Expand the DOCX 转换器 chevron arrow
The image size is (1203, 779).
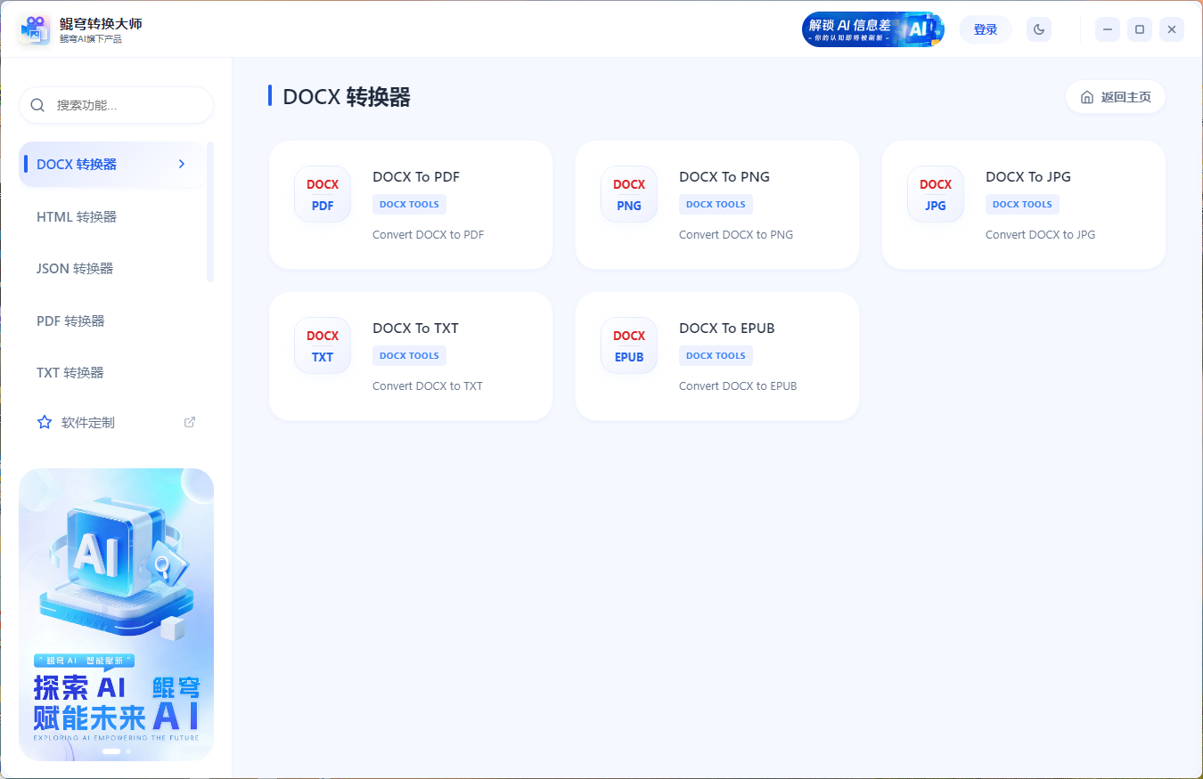(181, 164)
